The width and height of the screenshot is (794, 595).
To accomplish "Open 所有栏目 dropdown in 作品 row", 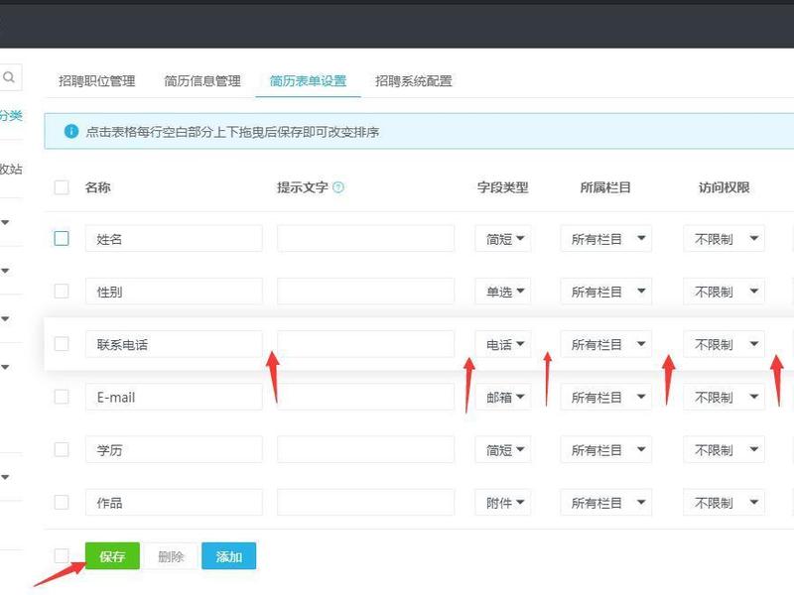I will point(606,503).
